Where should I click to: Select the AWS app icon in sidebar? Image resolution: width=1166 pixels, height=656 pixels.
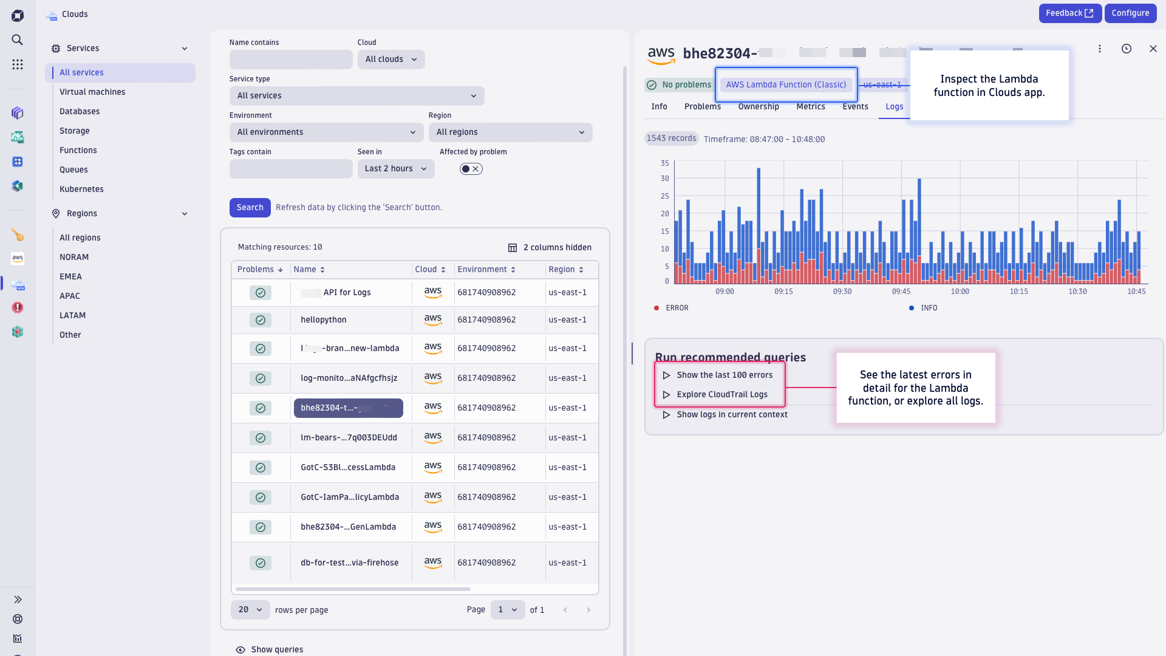[x=17, y=258]
